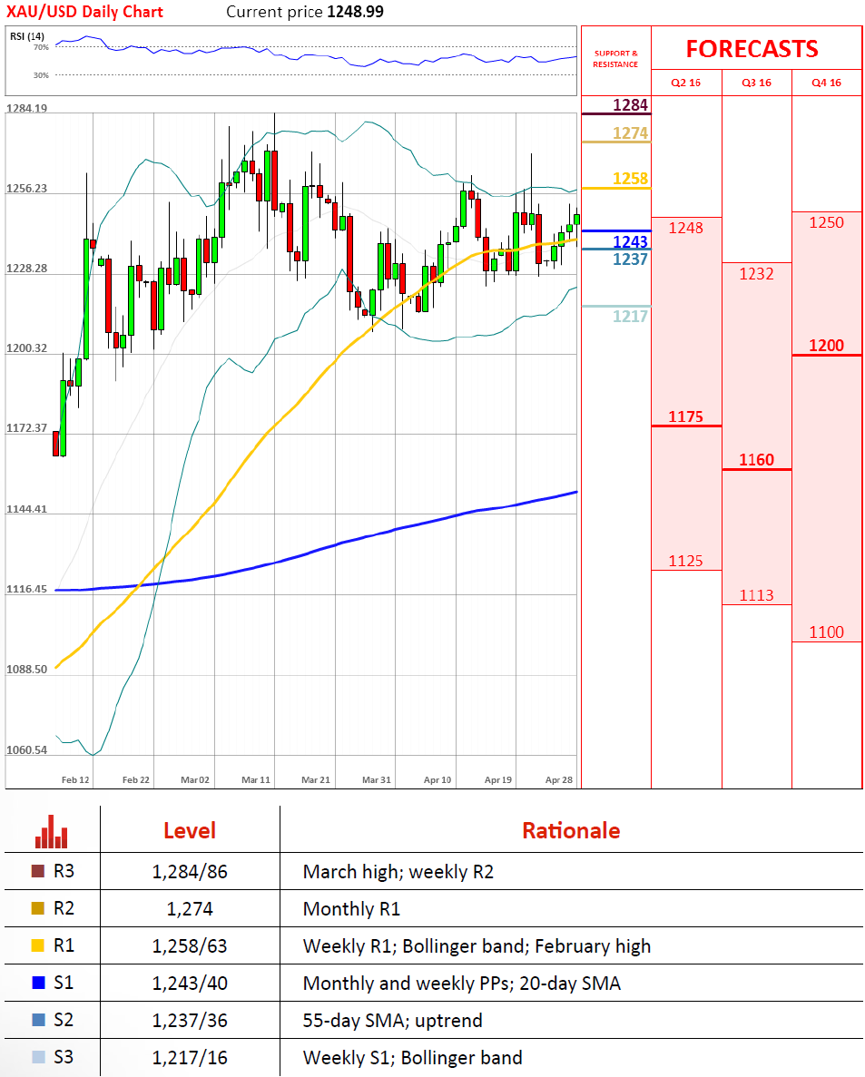The height and width of the screenshot is (1077, 865).
Task: Click the Q2 forecast low 1125
Action: 685,561
